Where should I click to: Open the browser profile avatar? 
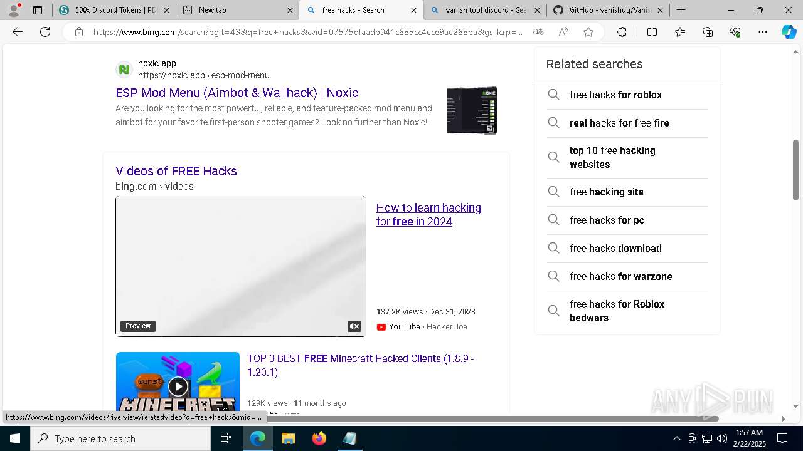point(14,10)
